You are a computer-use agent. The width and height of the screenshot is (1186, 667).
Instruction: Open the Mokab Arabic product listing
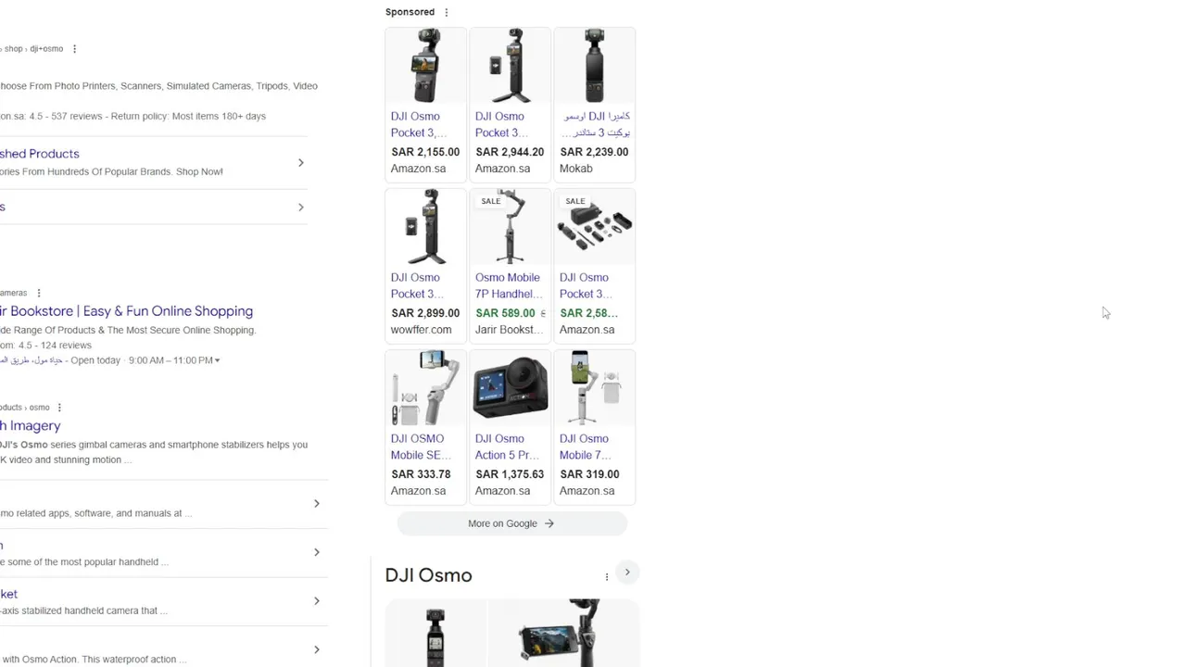594,103
